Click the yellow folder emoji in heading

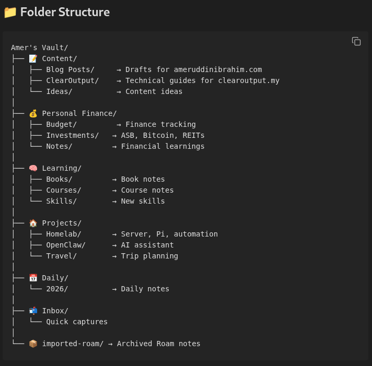(x=10, y=13)
